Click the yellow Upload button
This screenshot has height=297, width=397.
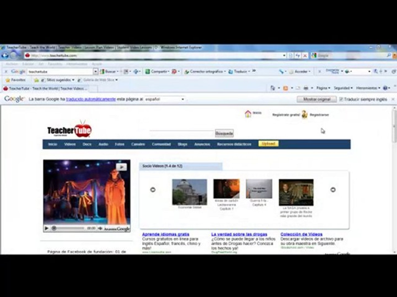268,144
